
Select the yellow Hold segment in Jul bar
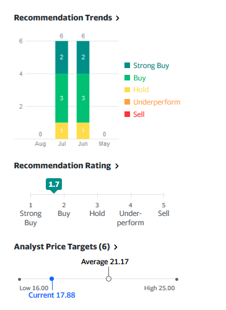point(61,131)
